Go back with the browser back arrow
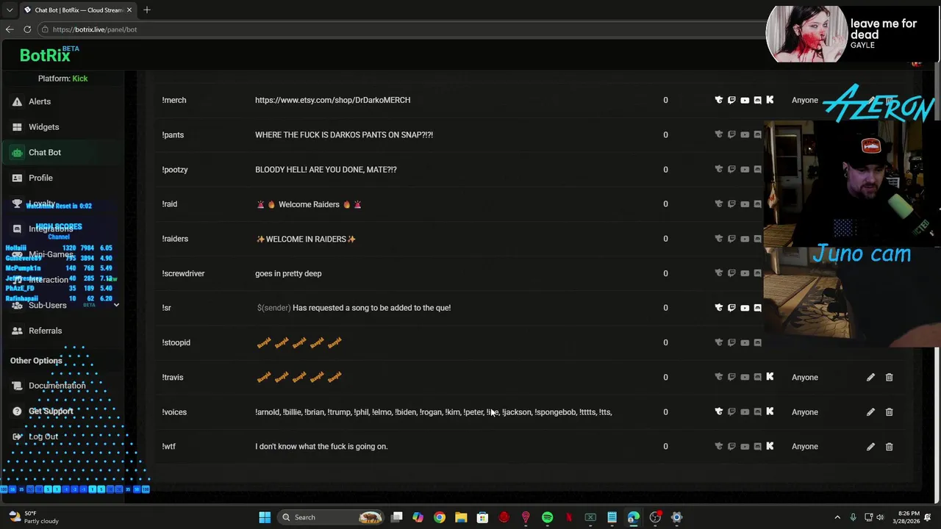The height and width of the screenshot is (529, 941). tap(10, 29)
